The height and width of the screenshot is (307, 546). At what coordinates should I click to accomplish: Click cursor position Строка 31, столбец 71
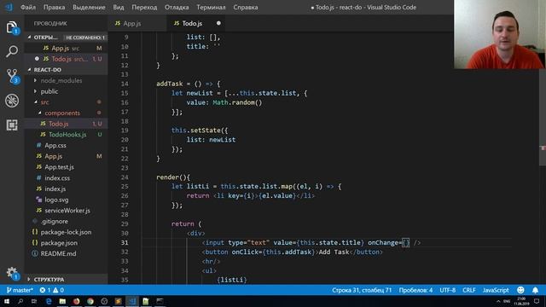click(x=362, y=290)
